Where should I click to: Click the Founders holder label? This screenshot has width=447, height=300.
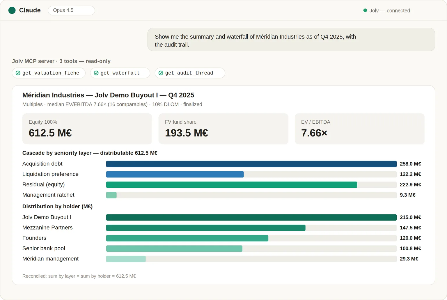[x=34, y=238]
